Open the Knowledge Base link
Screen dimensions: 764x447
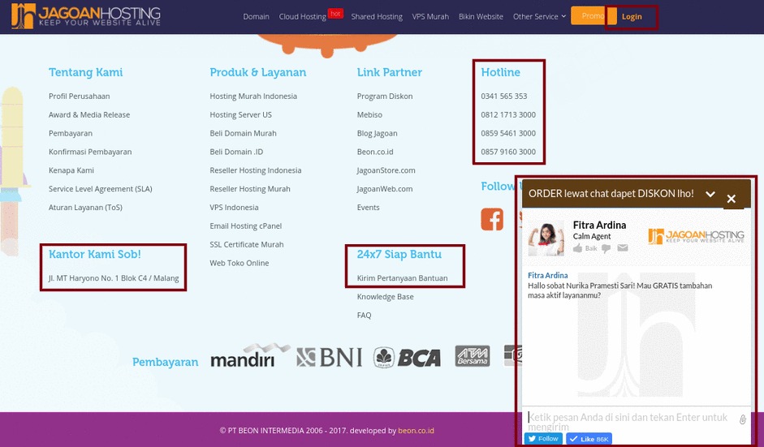point(386,297)
